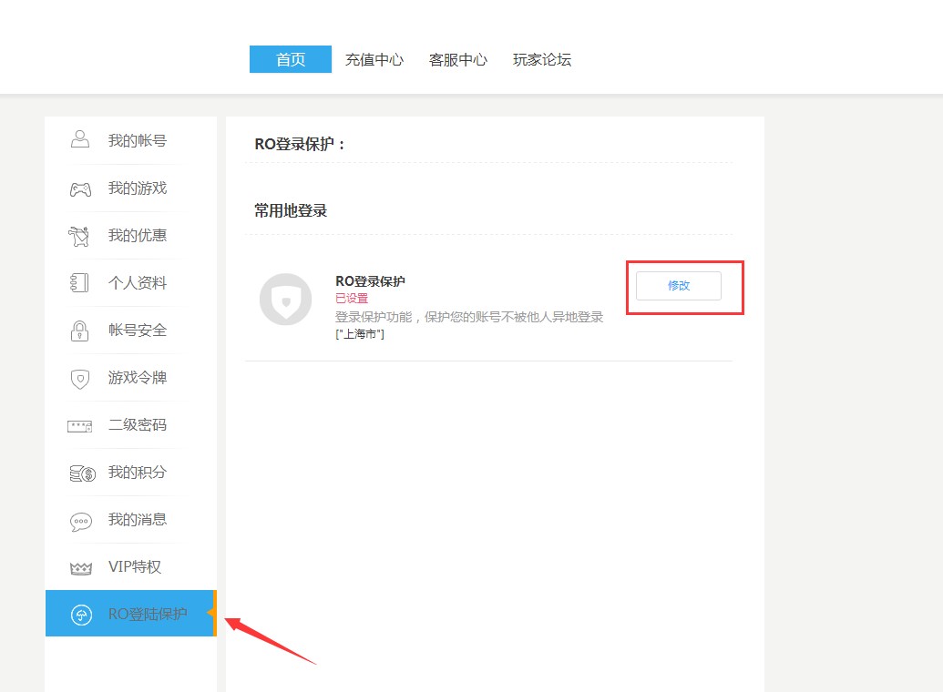Viewport: 943px width, 692px height.
Task: Click the 个人资料 notebook icon
Action: (x=79, y=282)
